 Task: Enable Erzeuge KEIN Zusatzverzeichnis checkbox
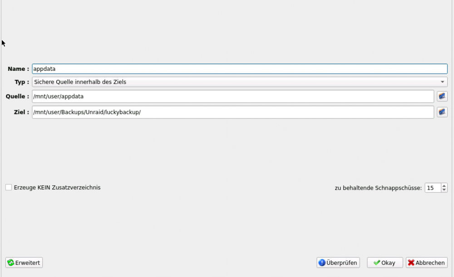click(9, 188)
